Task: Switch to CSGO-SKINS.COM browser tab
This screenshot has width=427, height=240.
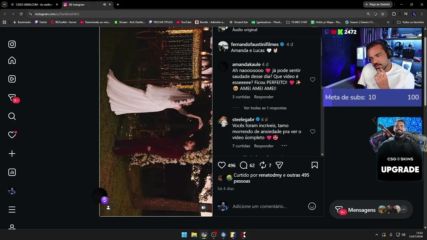Action: pyautogui.click(x=34, y=5)
